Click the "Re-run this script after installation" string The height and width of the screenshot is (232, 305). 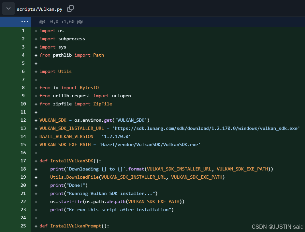tap(120, 210)
